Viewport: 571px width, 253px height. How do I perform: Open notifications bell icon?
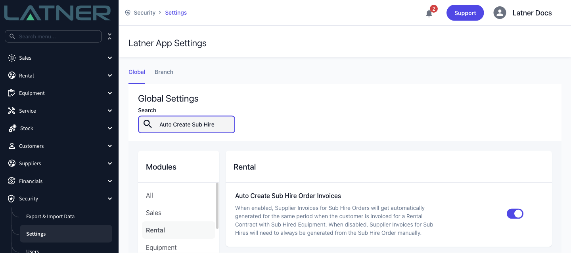[429, 13]
